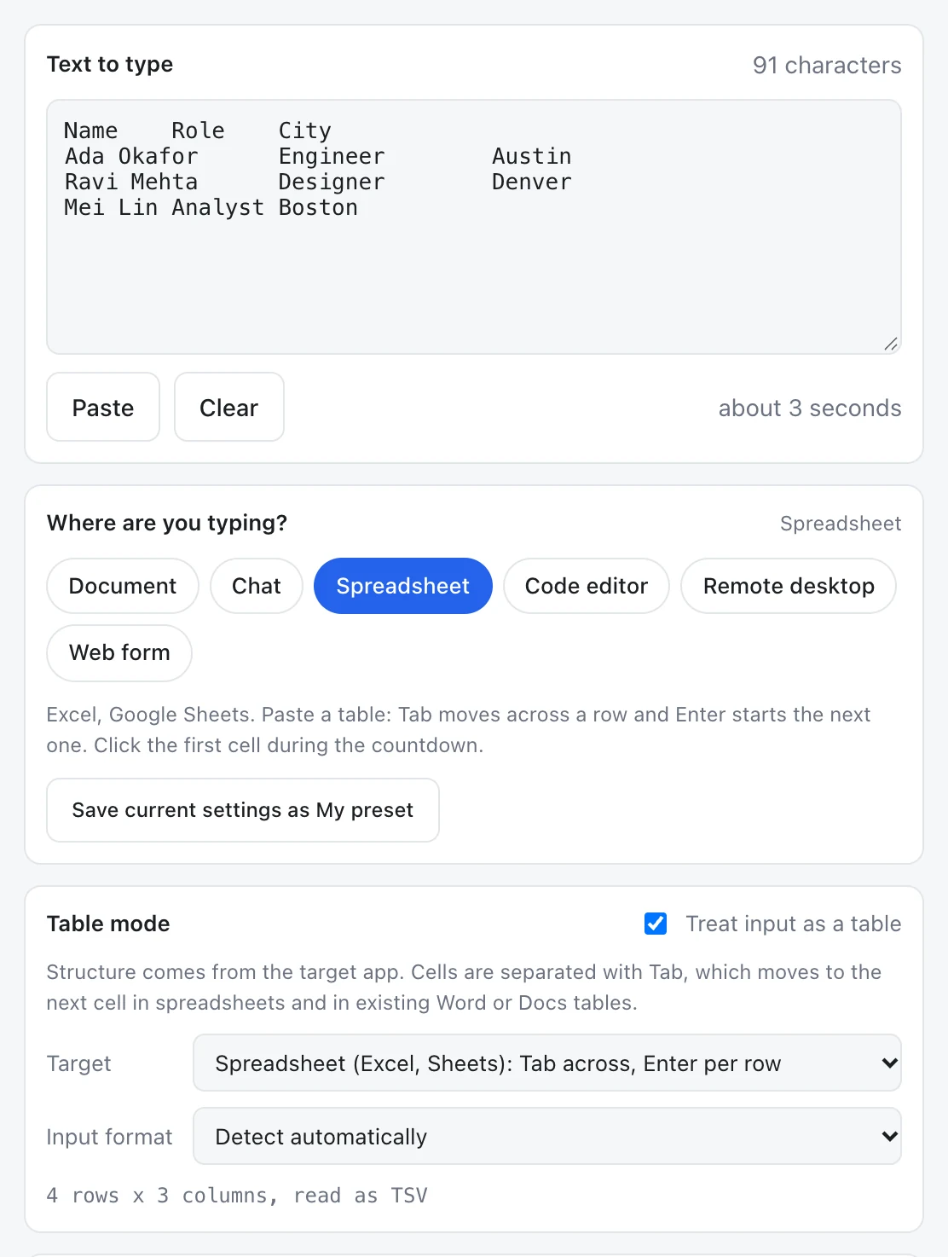The height and width of the screenshot is (1257, 948).
Task: Select the Document typing target
Action: [123, 586]
